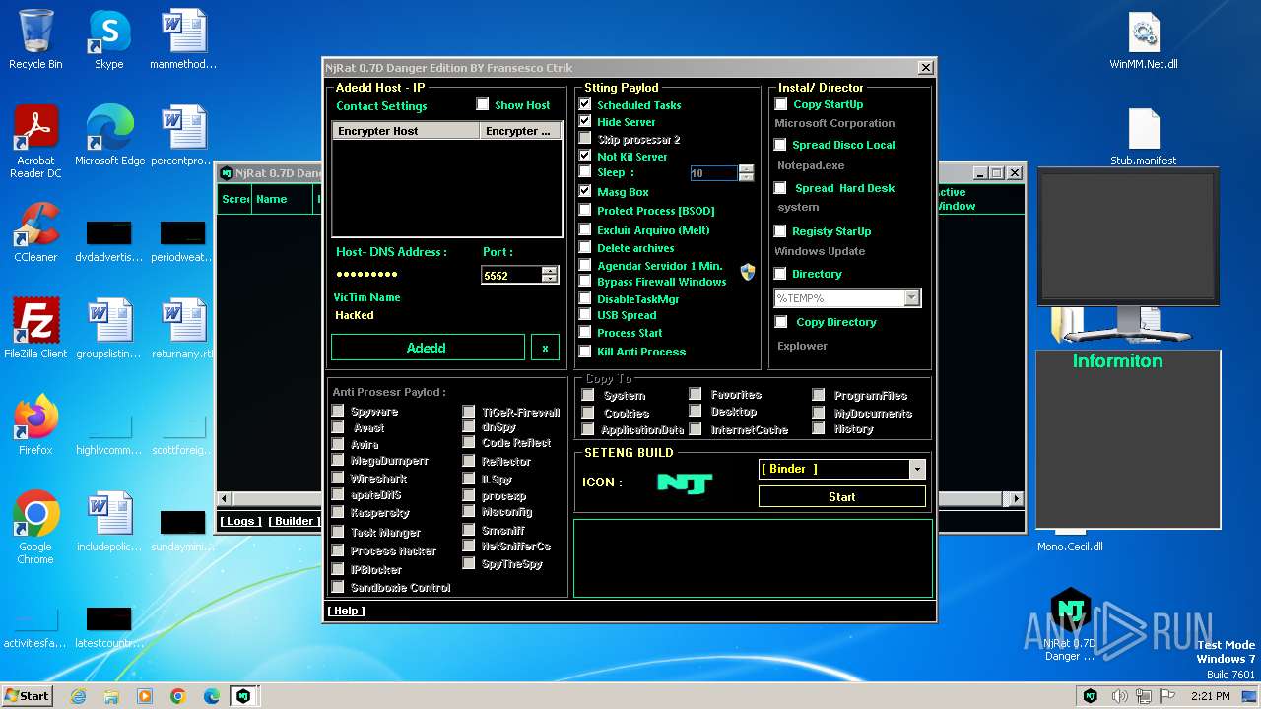Tick the DisableTaskMgr checkbox
The height and width of the screenshot is (709, 1261).
pyautogui.click(x=585, y=298)
